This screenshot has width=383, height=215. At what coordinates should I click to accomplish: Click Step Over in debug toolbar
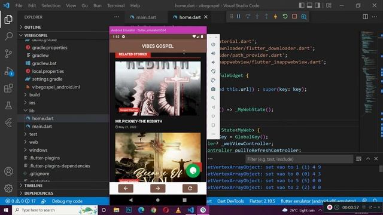[x=248, y=16]
